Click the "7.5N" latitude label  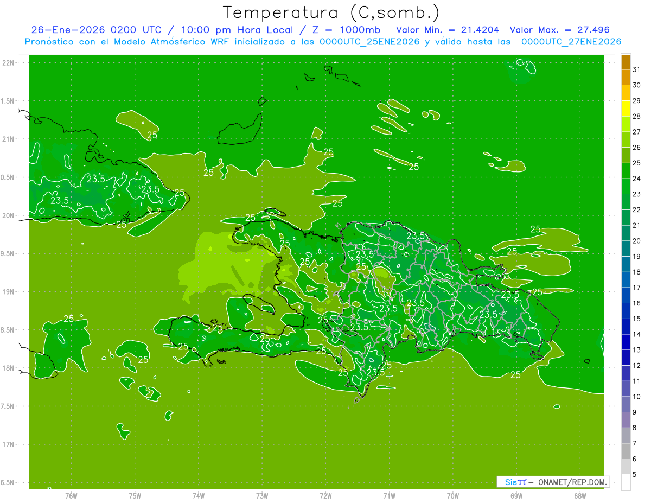click(x=8, y=406)
